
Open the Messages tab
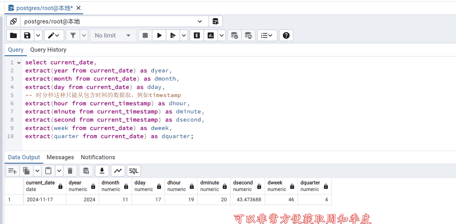(60, 157)
